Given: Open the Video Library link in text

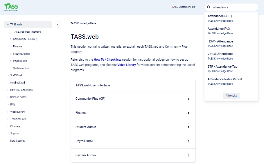Looking at the screenshot, I should point(126,65).
